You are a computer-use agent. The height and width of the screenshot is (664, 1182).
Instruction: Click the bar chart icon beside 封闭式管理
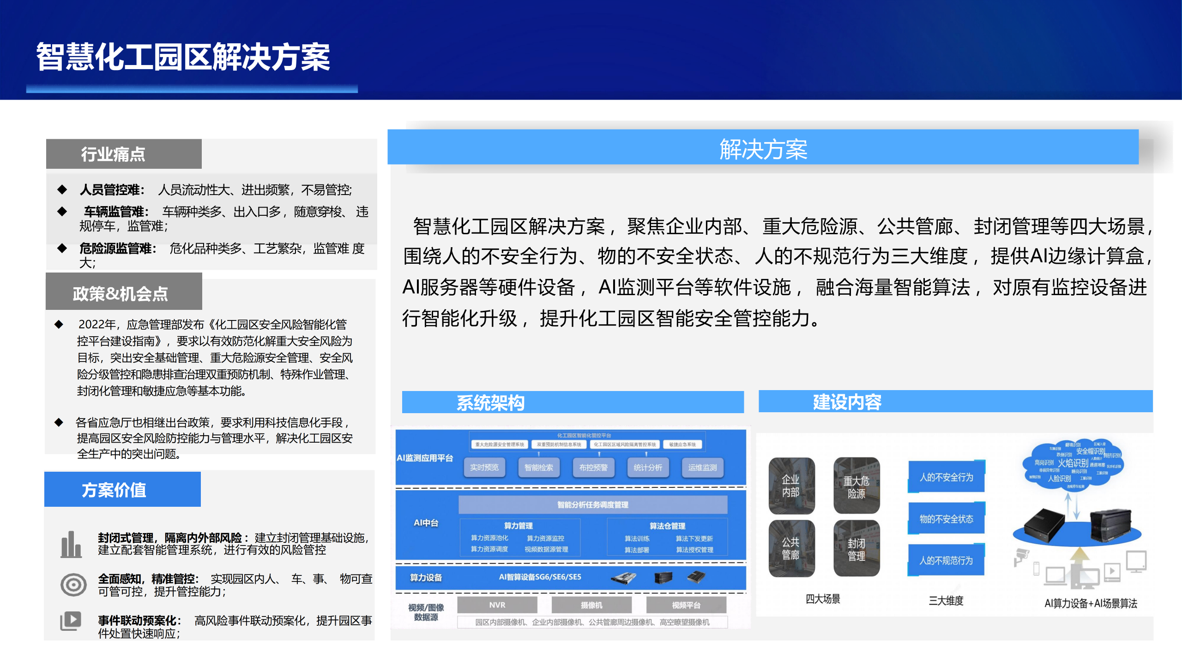[71, 545]
